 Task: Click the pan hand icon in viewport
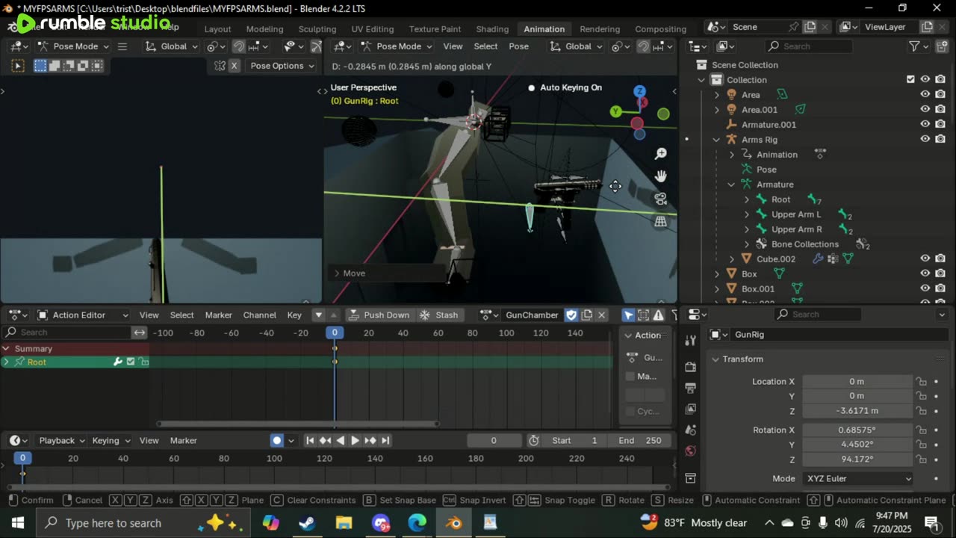click(x=661, y=176)
